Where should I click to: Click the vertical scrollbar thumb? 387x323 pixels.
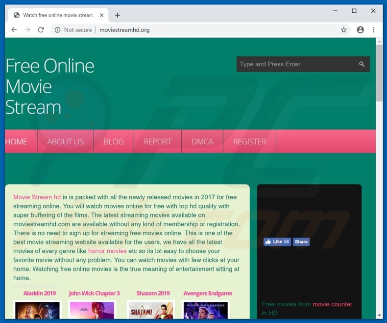pyautogui.click(x=379, y=73)
